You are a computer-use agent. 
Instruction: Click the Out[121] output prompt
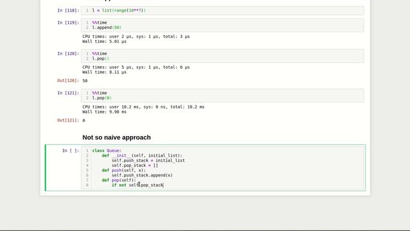(68, 120)
